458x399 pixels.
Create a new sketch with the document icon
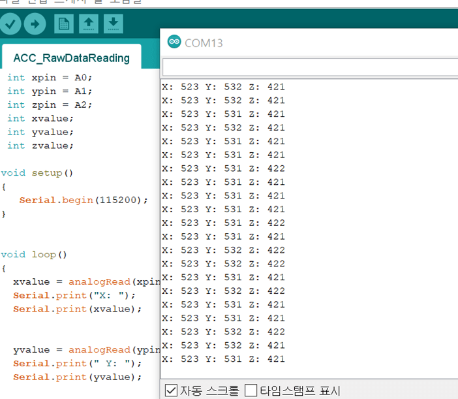64,25
